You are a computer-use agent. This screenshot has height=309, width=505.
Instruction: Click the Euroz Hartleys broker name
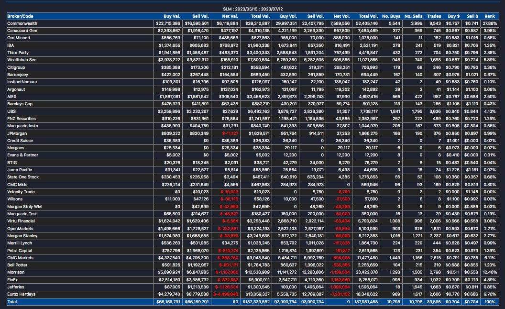[x=21, y=294]
